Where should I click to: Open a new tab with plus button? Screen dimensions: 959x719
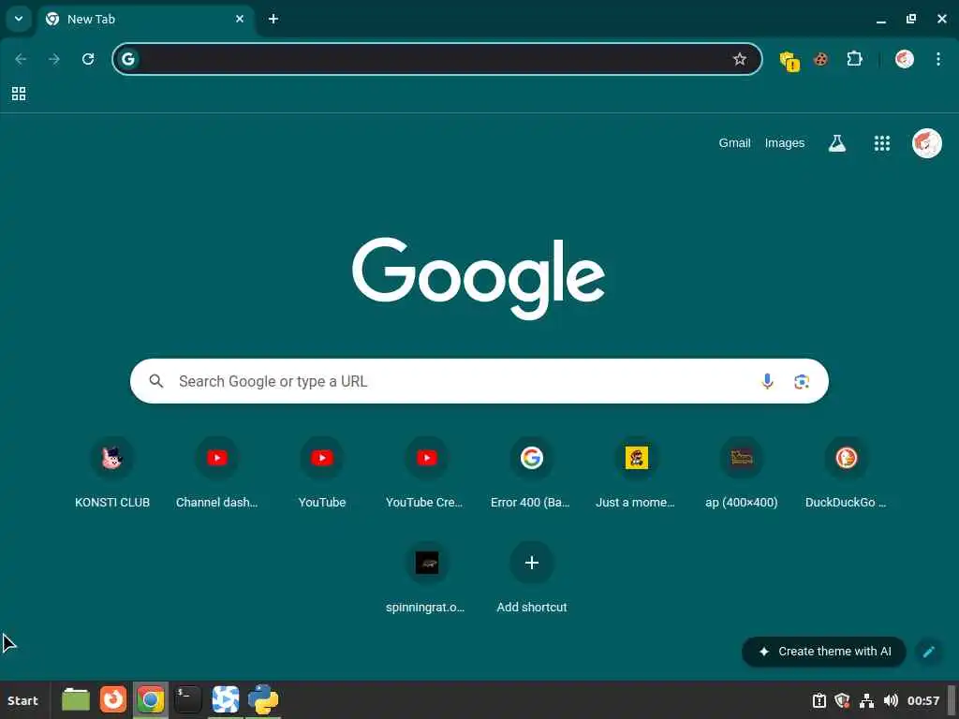273,19
